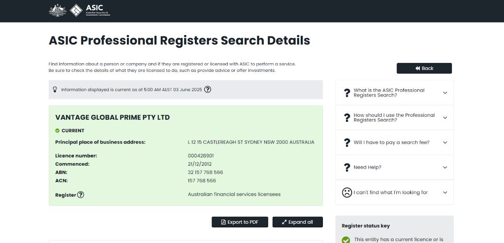Click the Back button
The width and height of the screenshot is (504, 243).
point(424,68)
